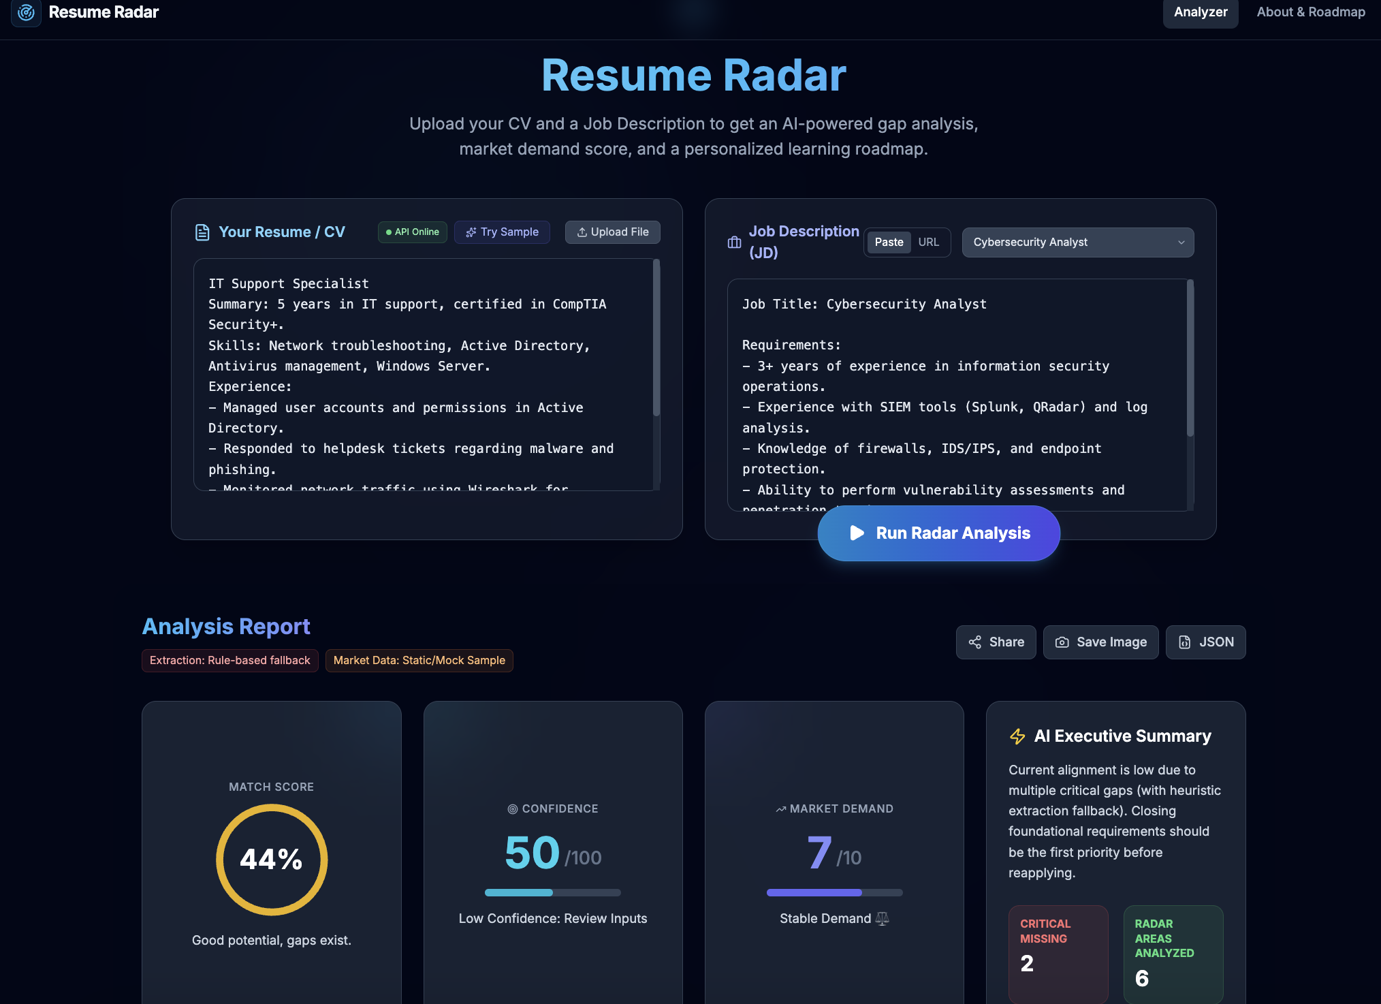Click the Resume Radar logo icon

pos(26,12)
